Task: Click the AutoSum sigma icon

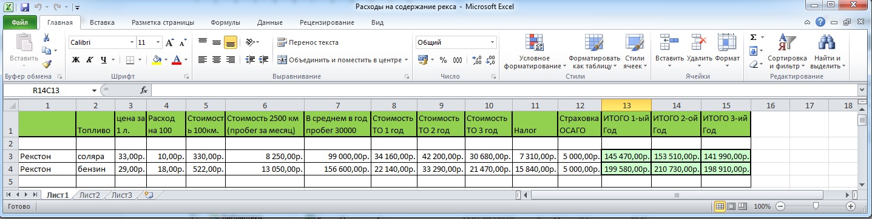Action: point(753,38)
